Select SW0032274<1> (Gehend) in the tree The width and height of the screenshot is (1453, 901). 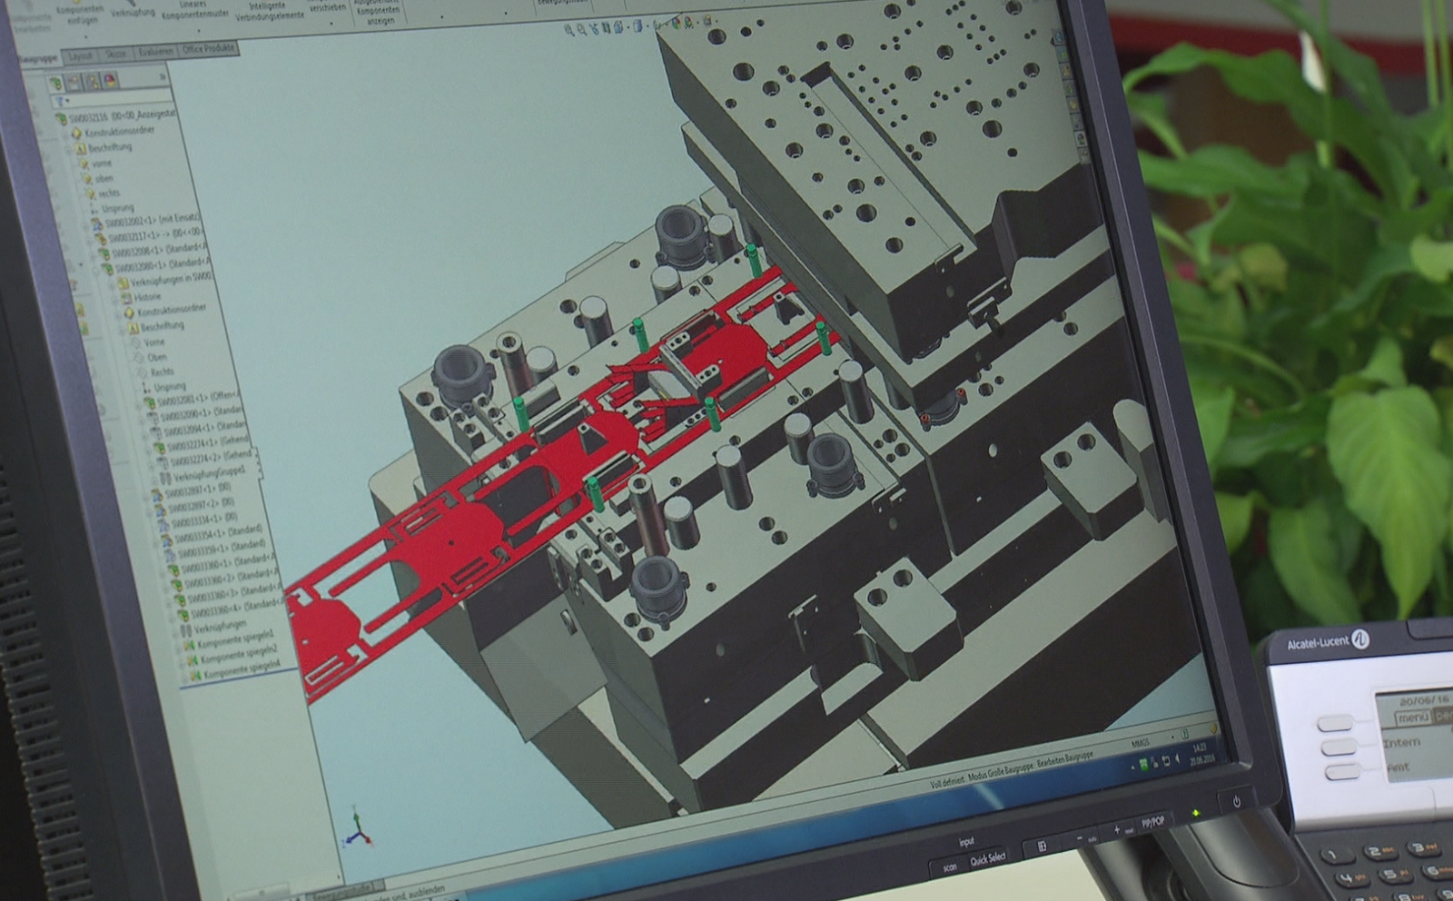(x=203, y=443)
